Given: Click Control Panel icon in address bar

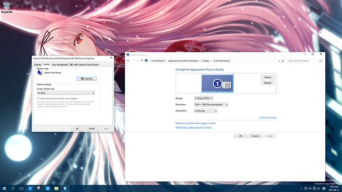Looking at the screenshot, I should [146, 61].
